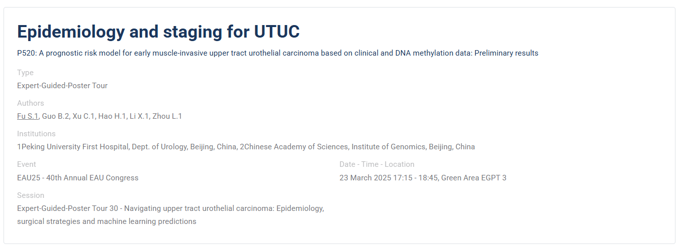Select author name Zhou L.1

pyautogui.click(x=167, y=116)
